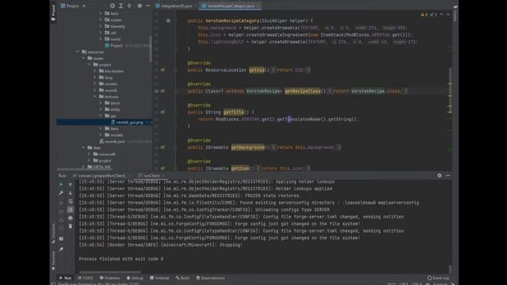The width and height of the screenshot is (507, 285).
Task: Rerun with the green play icon
Action: 61,184
